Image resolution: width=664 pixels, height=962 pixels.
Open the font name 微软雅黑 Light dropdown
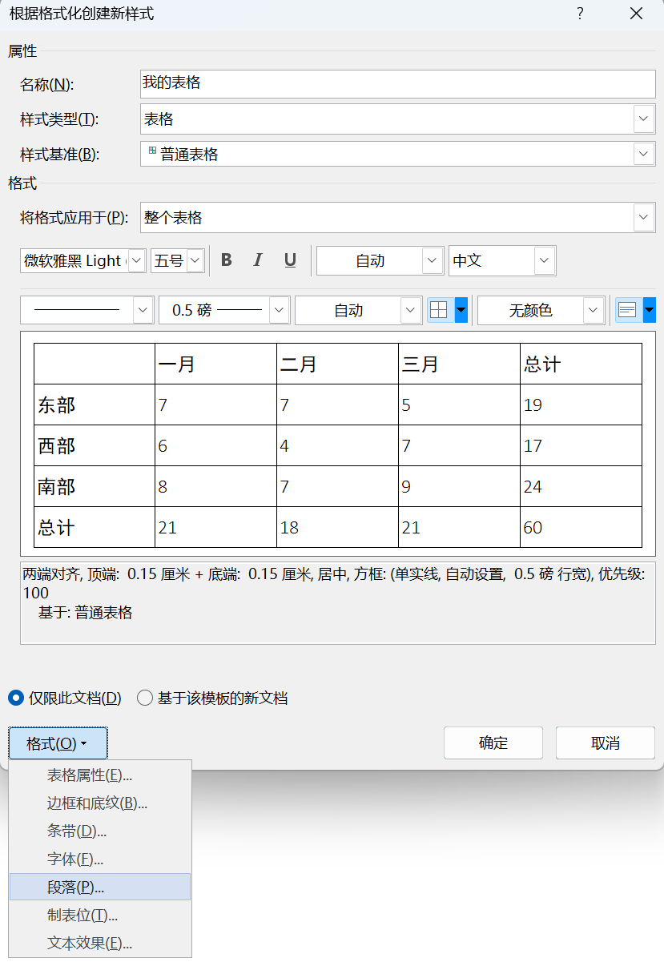pos(137,260)
